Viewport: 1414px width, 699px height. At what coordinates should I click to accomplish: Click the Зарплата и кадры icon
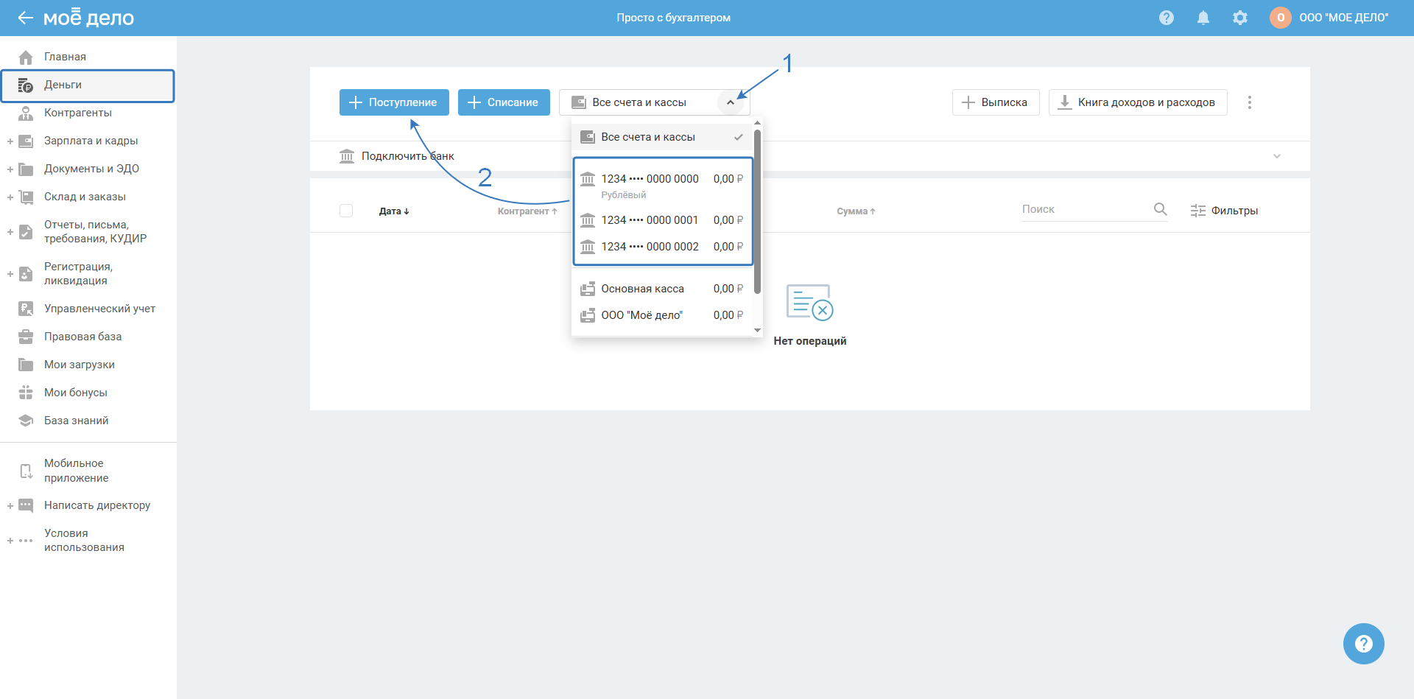pos(26,141)
